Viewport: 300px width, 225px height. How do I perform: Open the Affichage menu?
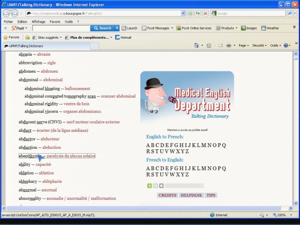pos(38,22)
